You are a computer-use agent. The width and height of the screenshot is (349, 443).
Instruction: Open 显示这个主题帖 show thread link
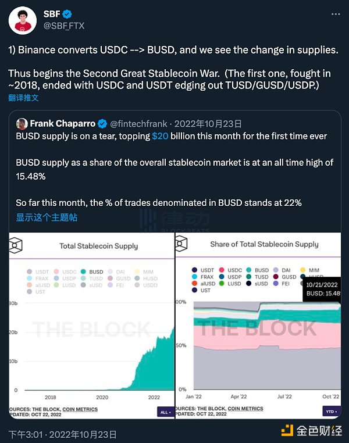[47, 217]
